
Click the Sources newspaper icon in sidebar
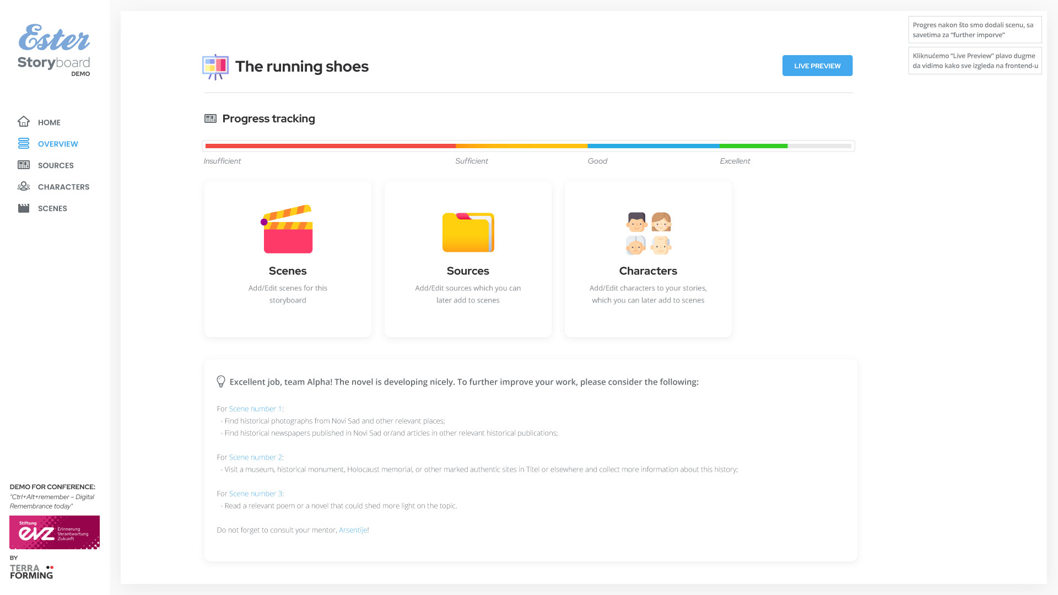point(23,165)
